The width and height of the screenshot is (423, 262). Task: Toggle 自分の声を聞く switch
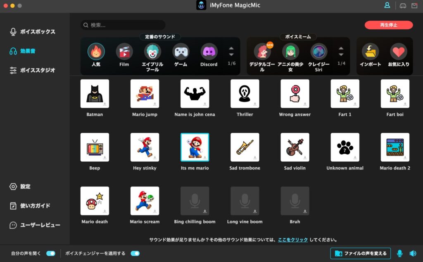coord(51,253)
